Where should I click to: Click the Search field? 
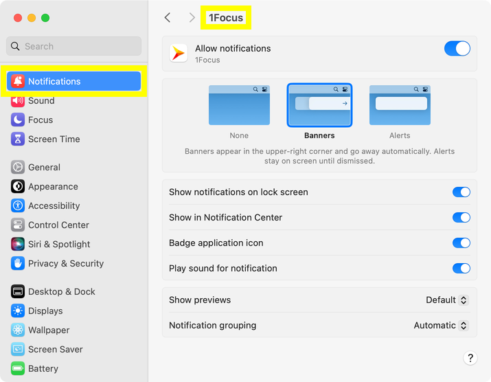pos(74,46)
